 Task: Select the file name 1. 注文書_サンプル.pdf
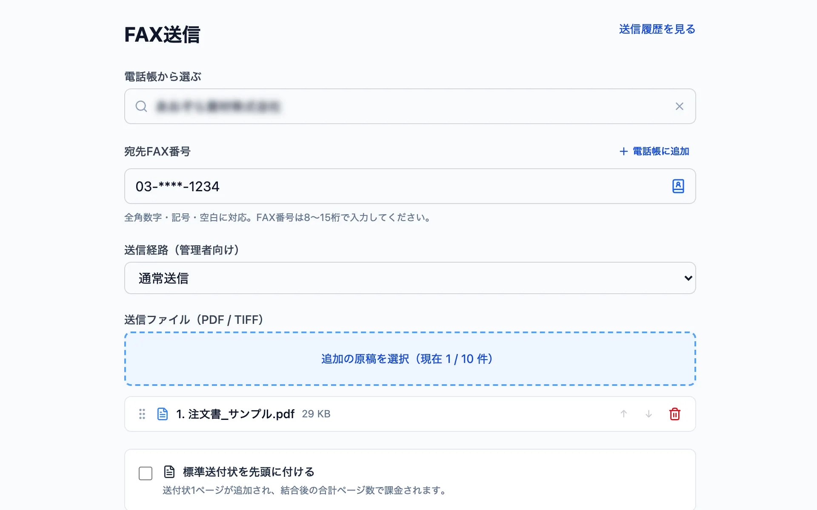click(x=235, y=414)
